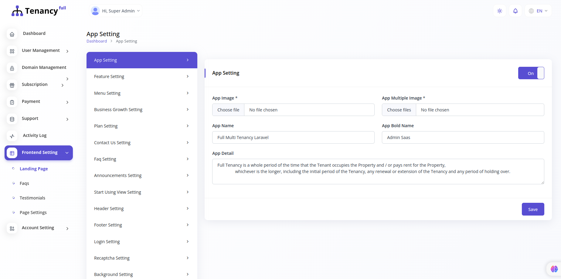Click inside the App Name input field
The width and height of the screenshot is (561, 279).
pyautogui.click(x=293, y=137)
